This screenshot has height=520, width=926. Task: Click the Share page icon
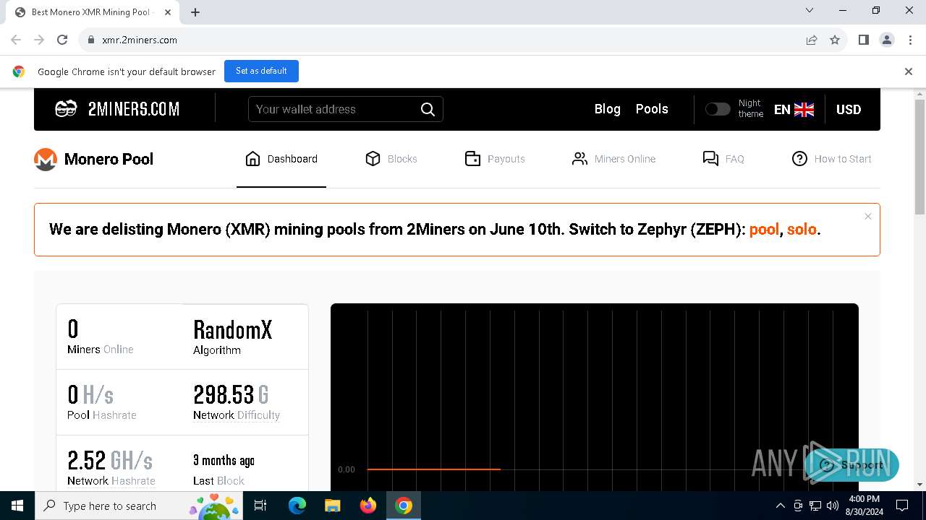point(812,40)
